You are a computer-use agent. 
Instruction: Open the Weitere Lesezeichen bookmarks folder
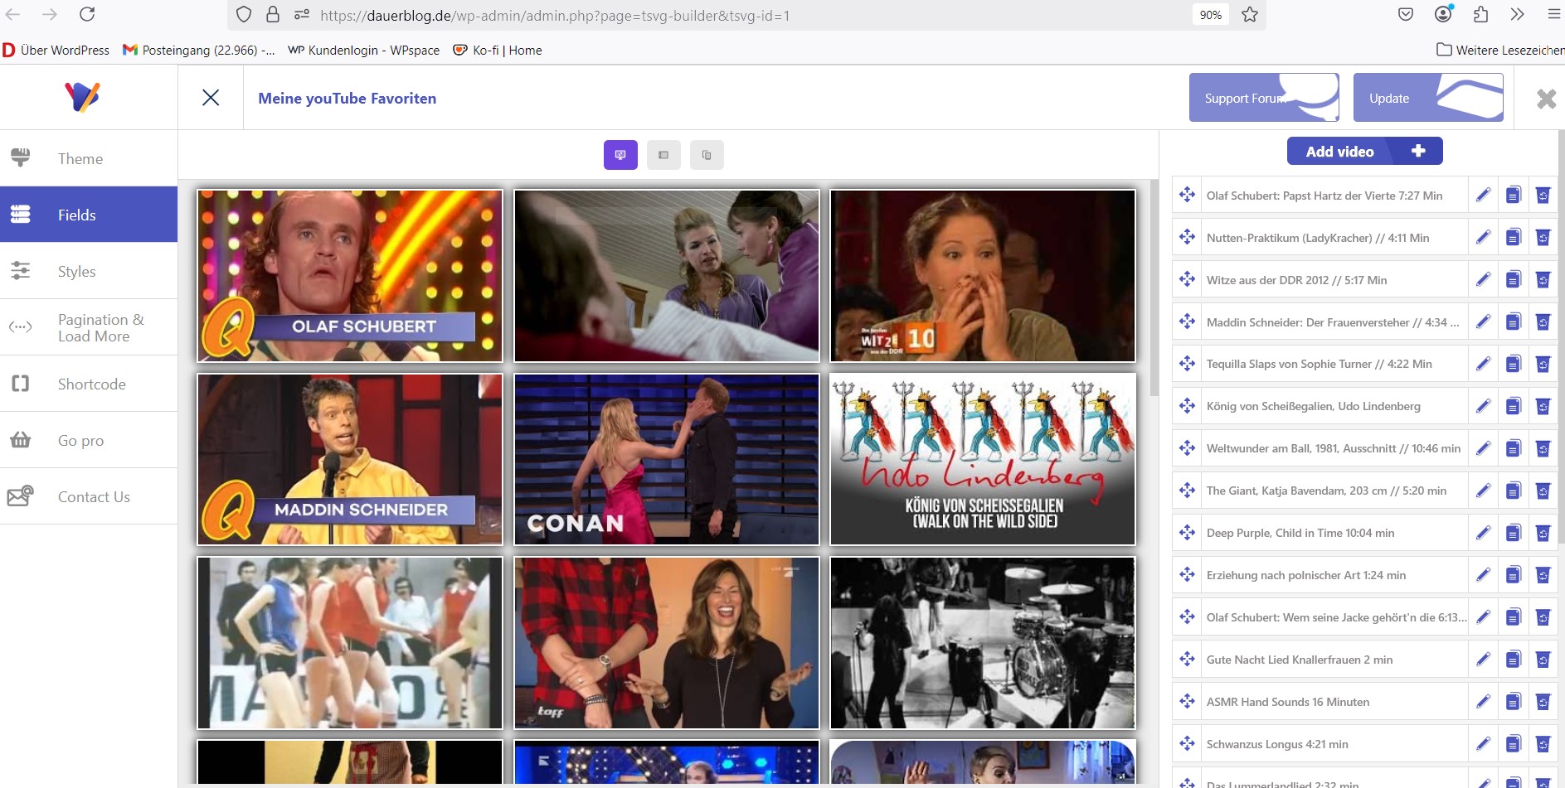[1499, 50]
